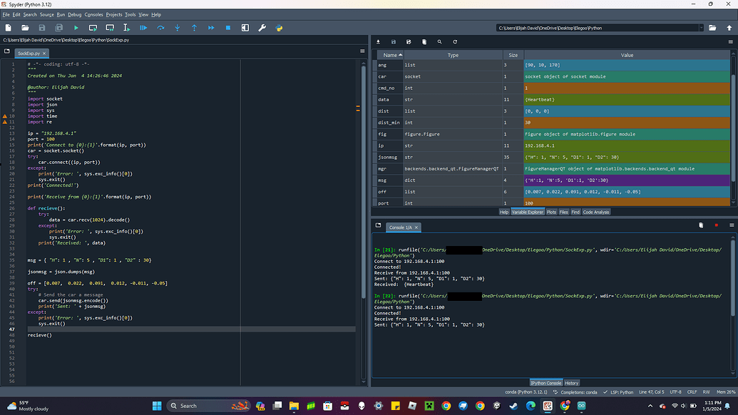This screenshot has width=738, height=415.
Task: Open the editor pane options menu
Action: point(362,51)
